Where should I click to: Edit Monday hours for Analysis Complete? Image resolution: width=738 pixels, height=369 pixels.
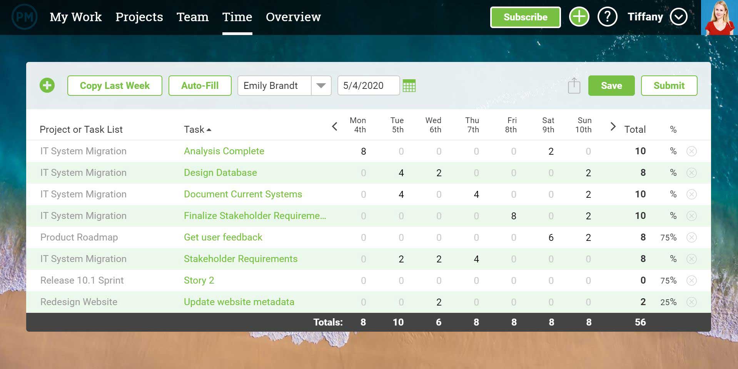(x=363, y=152)
